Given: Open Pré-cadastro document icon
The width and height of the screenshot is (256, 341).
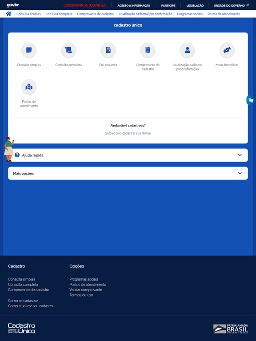Looking at the screenshot, I should pos(108,50).
